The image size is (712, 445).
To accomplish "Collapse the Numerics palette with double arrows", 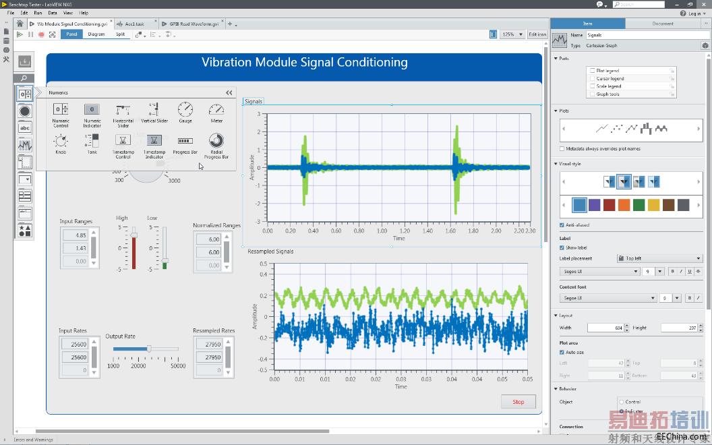I will click(x=229, y=92).
